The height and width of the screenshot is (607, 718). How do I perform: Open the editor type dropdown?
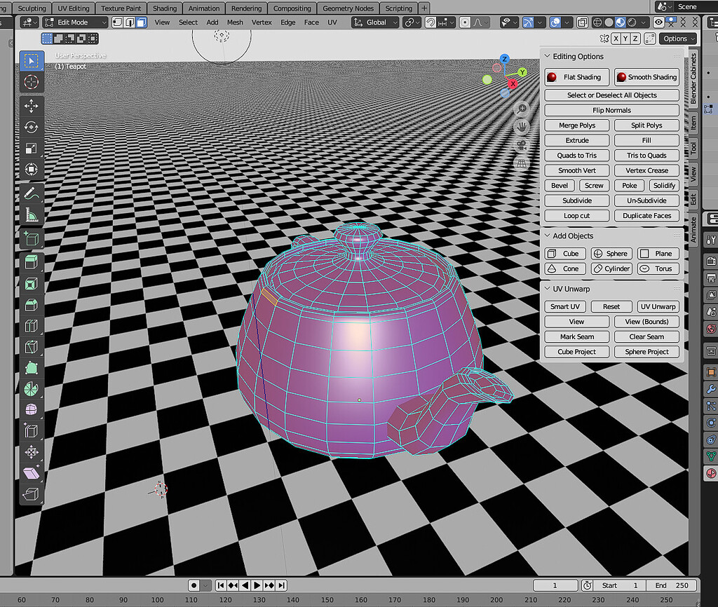pos(30,22)
